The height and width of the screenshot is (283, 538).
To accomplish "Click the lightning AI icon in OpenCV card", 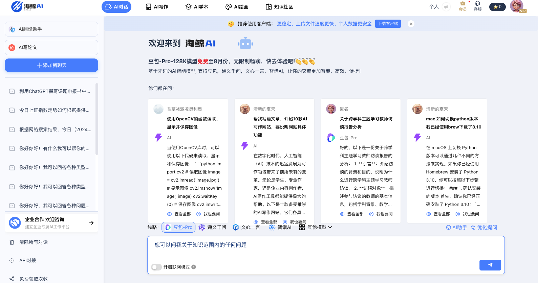I will 158,138.
